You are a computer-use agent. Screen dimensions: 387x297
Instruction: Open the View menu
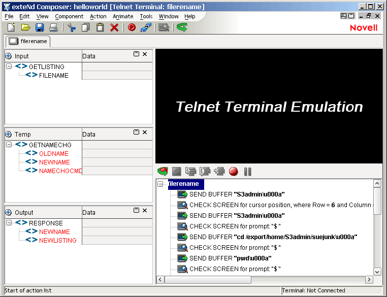tap(43, 17)
